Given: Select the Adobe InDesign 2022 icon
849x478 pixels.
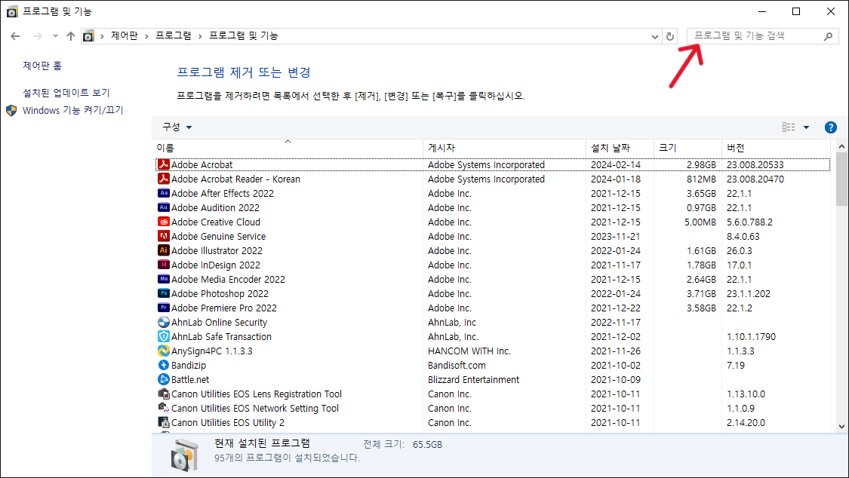Looking at the screenshot, I should click(164, 265).
